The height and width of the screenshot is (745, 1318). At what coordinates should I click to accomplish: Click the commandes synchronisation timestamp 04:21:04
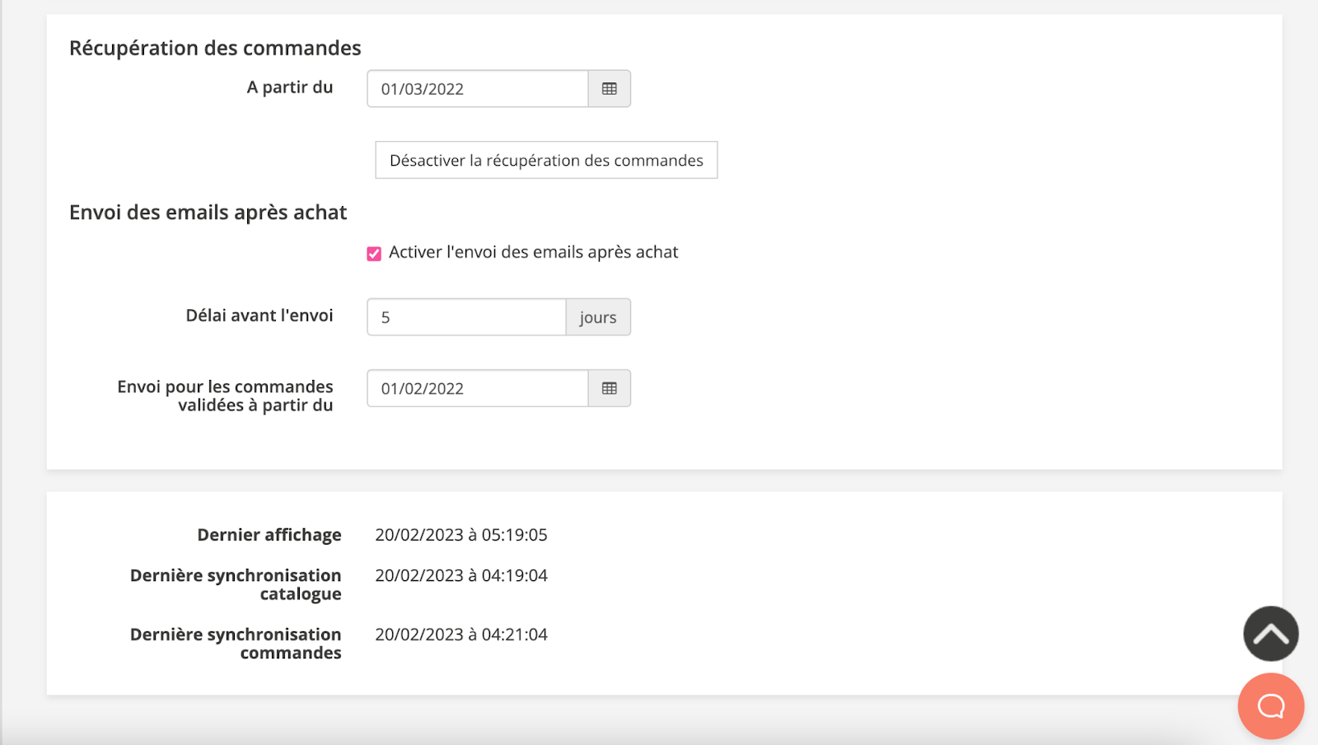(460, 635)
